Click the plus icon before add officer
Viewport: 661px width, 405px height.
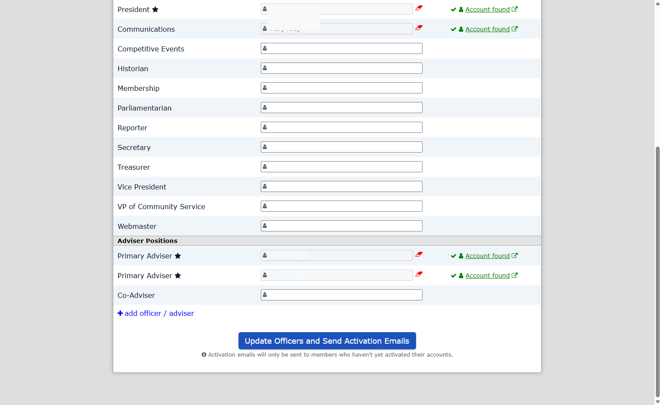pyautogui.click(x=120, y=313)
